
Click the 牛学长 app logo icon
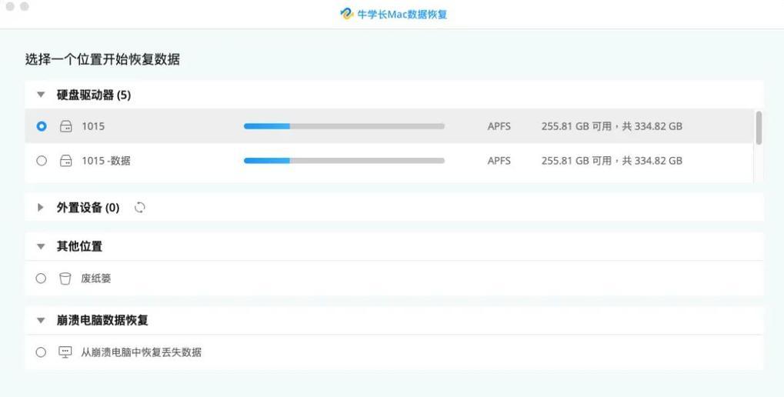[346, 14]
